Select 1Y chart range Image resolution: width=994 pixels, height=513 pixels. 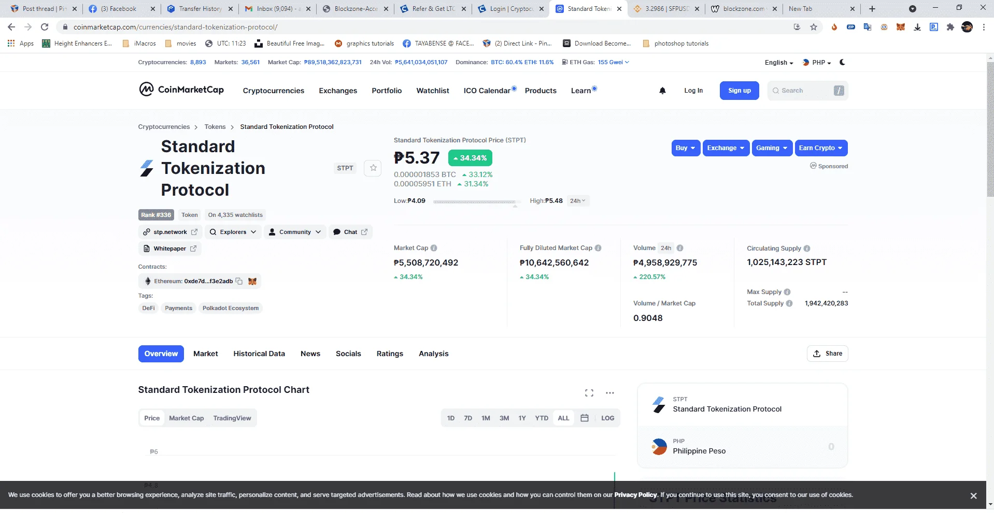522,418
